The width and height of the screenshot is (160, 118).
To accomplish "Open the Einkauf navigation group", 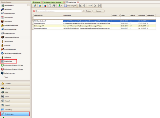I will [x=15, y=105].
